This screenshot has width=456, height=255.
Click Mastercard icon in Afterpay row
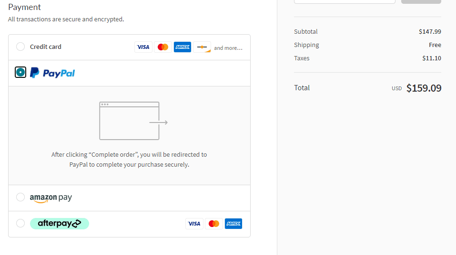[x=214, y=224]
